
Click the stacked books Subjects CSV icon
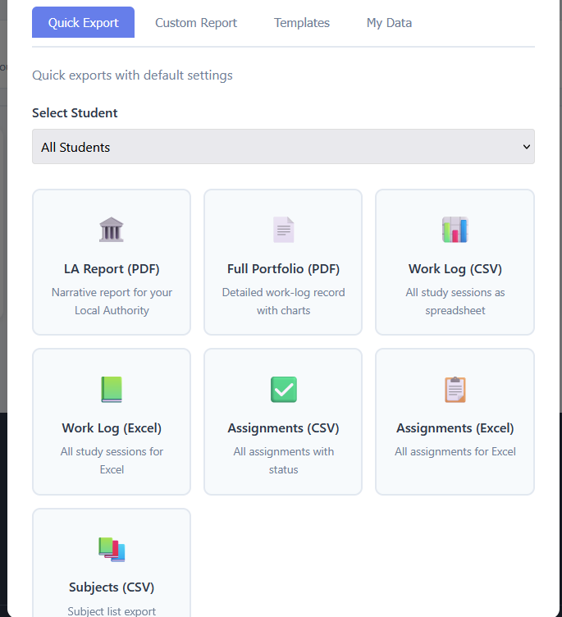point(112,549)
